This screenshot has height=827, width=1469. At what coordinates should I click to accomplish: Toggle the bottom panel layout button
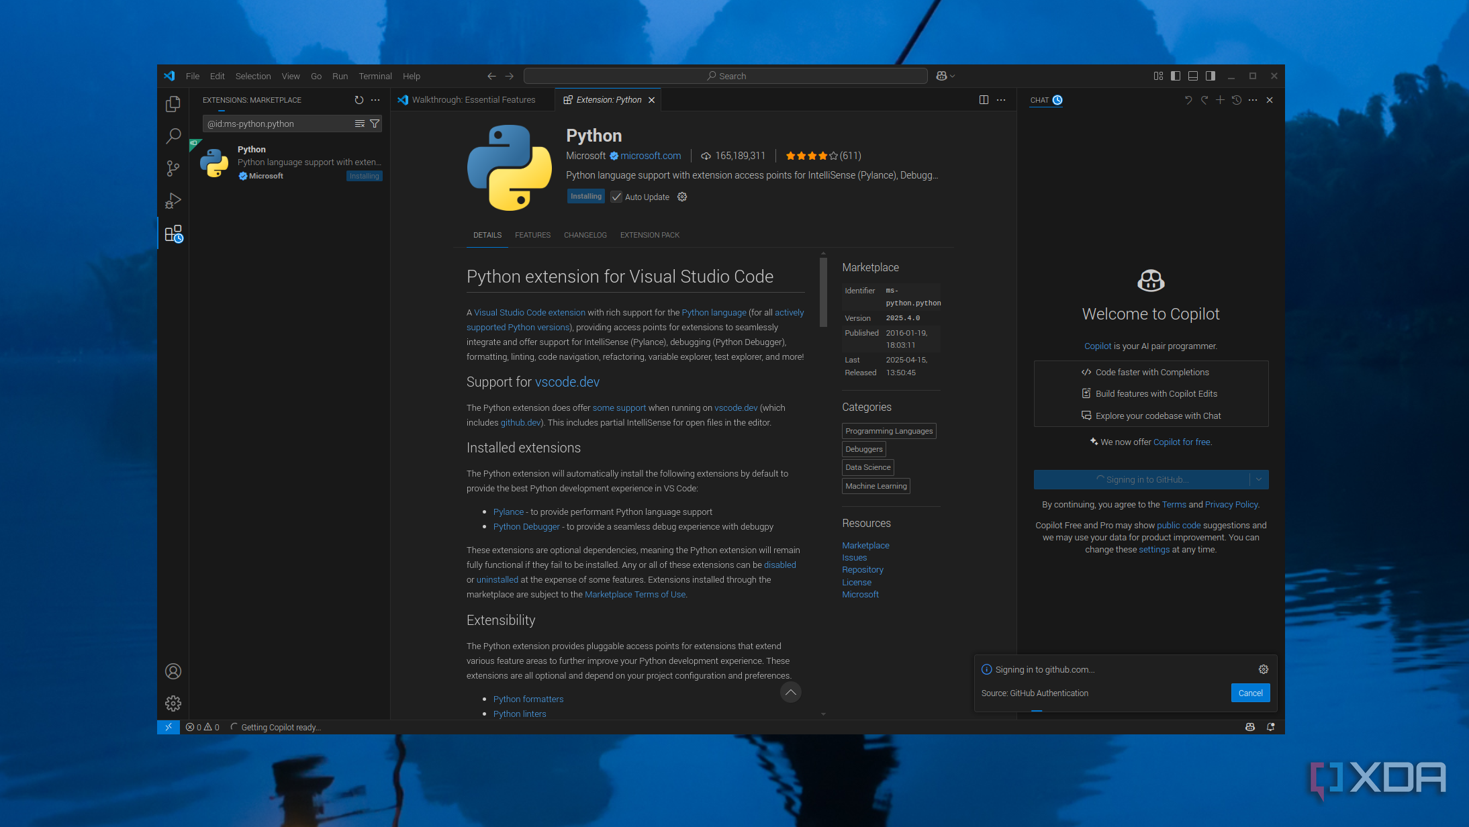[1193, 76]
